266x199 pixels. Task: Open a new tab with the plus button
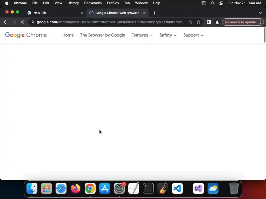pos(154,13)
